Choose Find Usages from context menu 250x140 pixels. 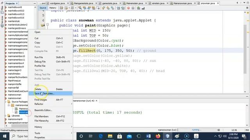pos(50,100)
